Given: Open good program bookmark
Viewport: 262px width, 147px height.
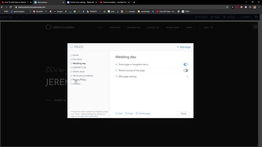Looking at the screenshot, I should (17, 11).
